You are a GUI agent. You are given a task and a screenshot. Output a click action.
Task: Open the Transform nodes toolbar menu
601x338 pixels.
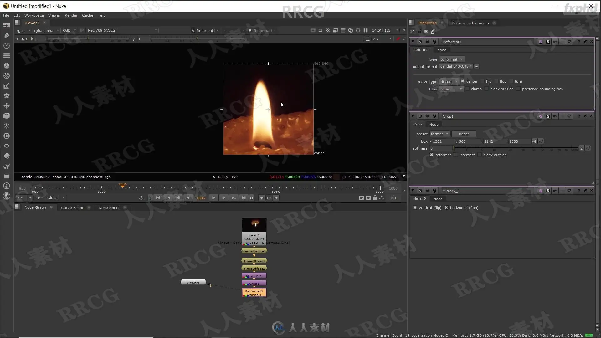tap(6, 106)
